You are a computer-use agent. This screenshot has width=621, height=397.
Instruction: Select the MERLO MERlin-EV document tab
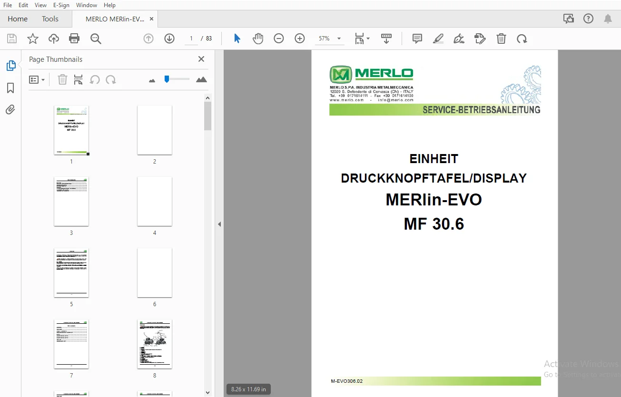coord(115,19)
